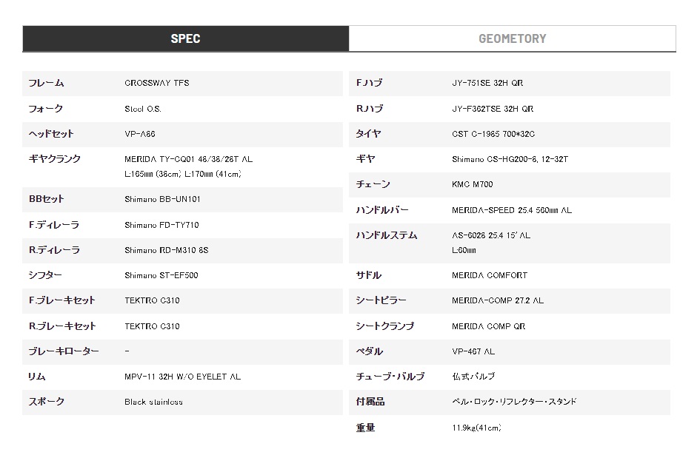The height and width of the screenshot is (455, 700).
Task: Select the SPEC tab
Action: [186, 38]
